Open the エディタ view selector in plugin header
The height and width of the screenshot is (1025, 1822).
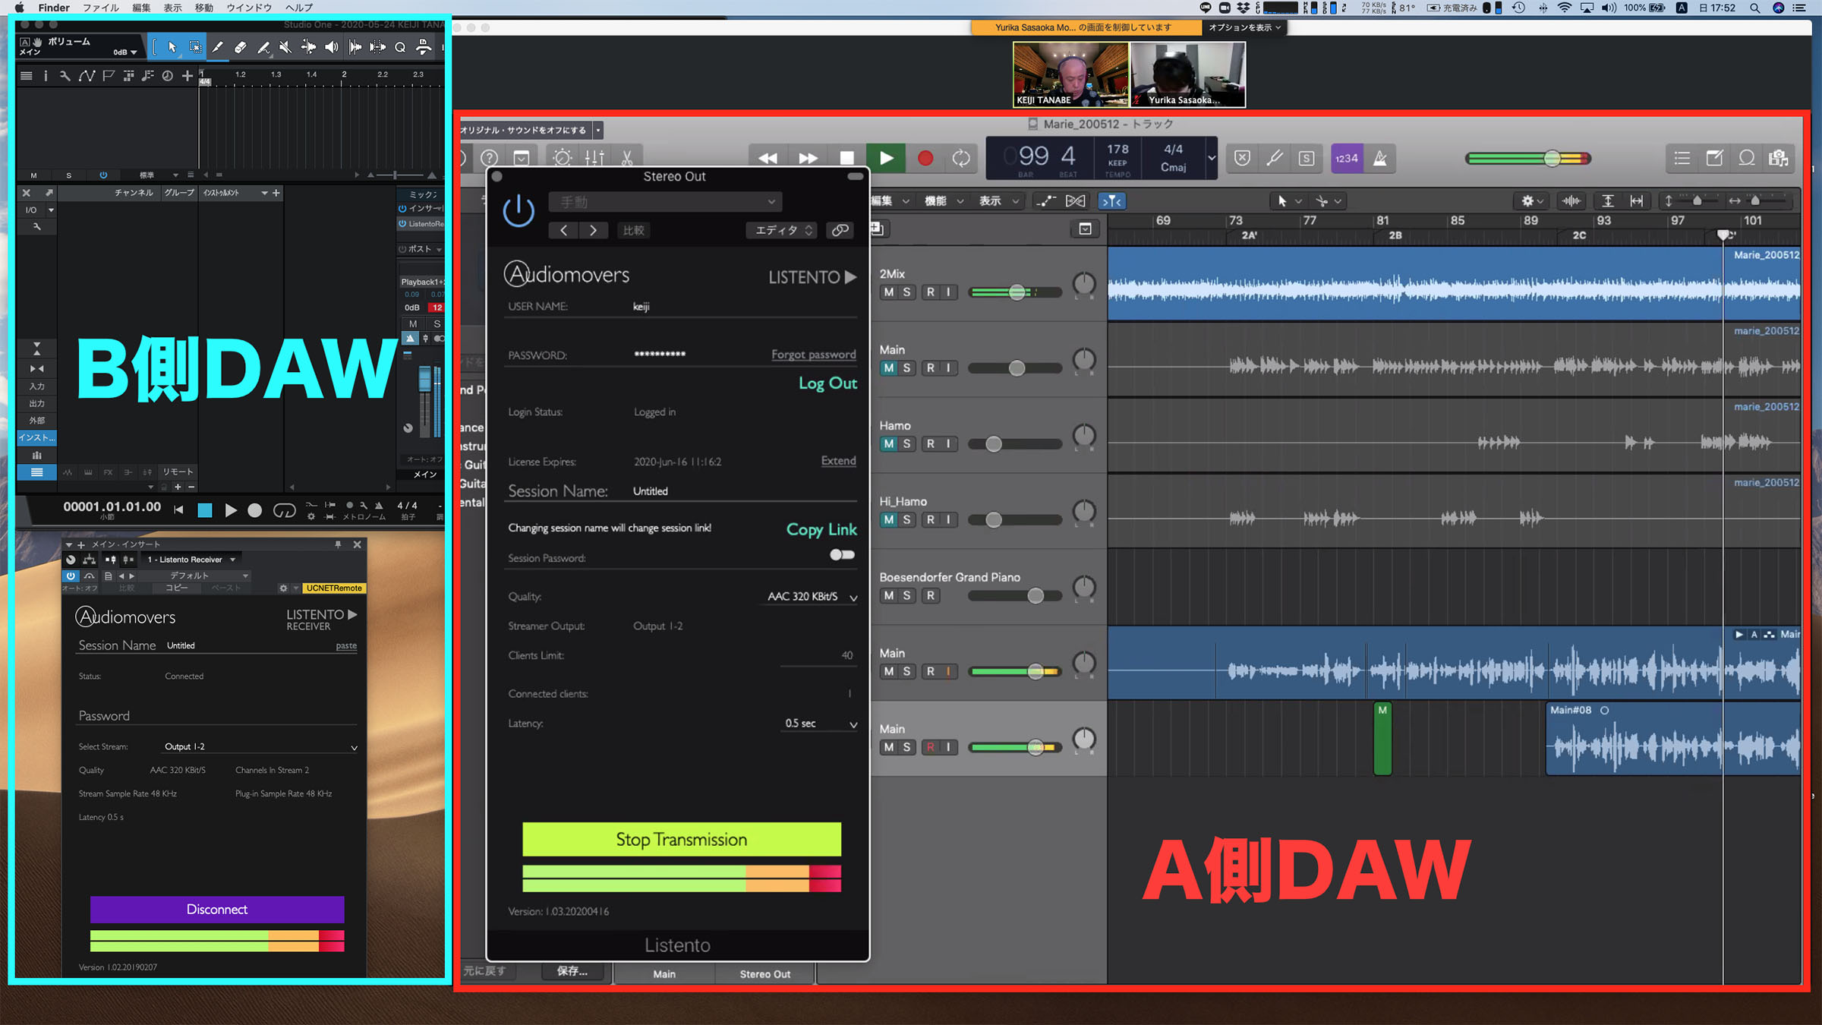[x=782, y=230]
